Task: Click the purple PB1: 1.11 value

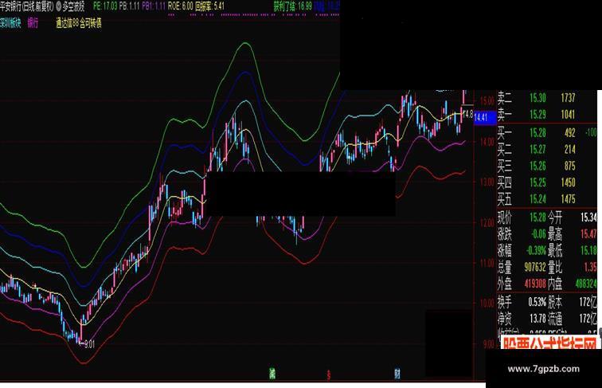Action: pyautogui.click(x=154, y=6)
